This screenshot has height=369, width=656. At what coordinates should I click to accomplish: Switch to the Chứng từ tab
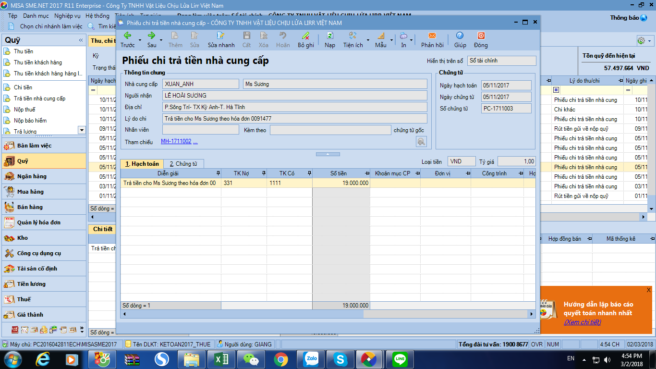click(183, 164)
